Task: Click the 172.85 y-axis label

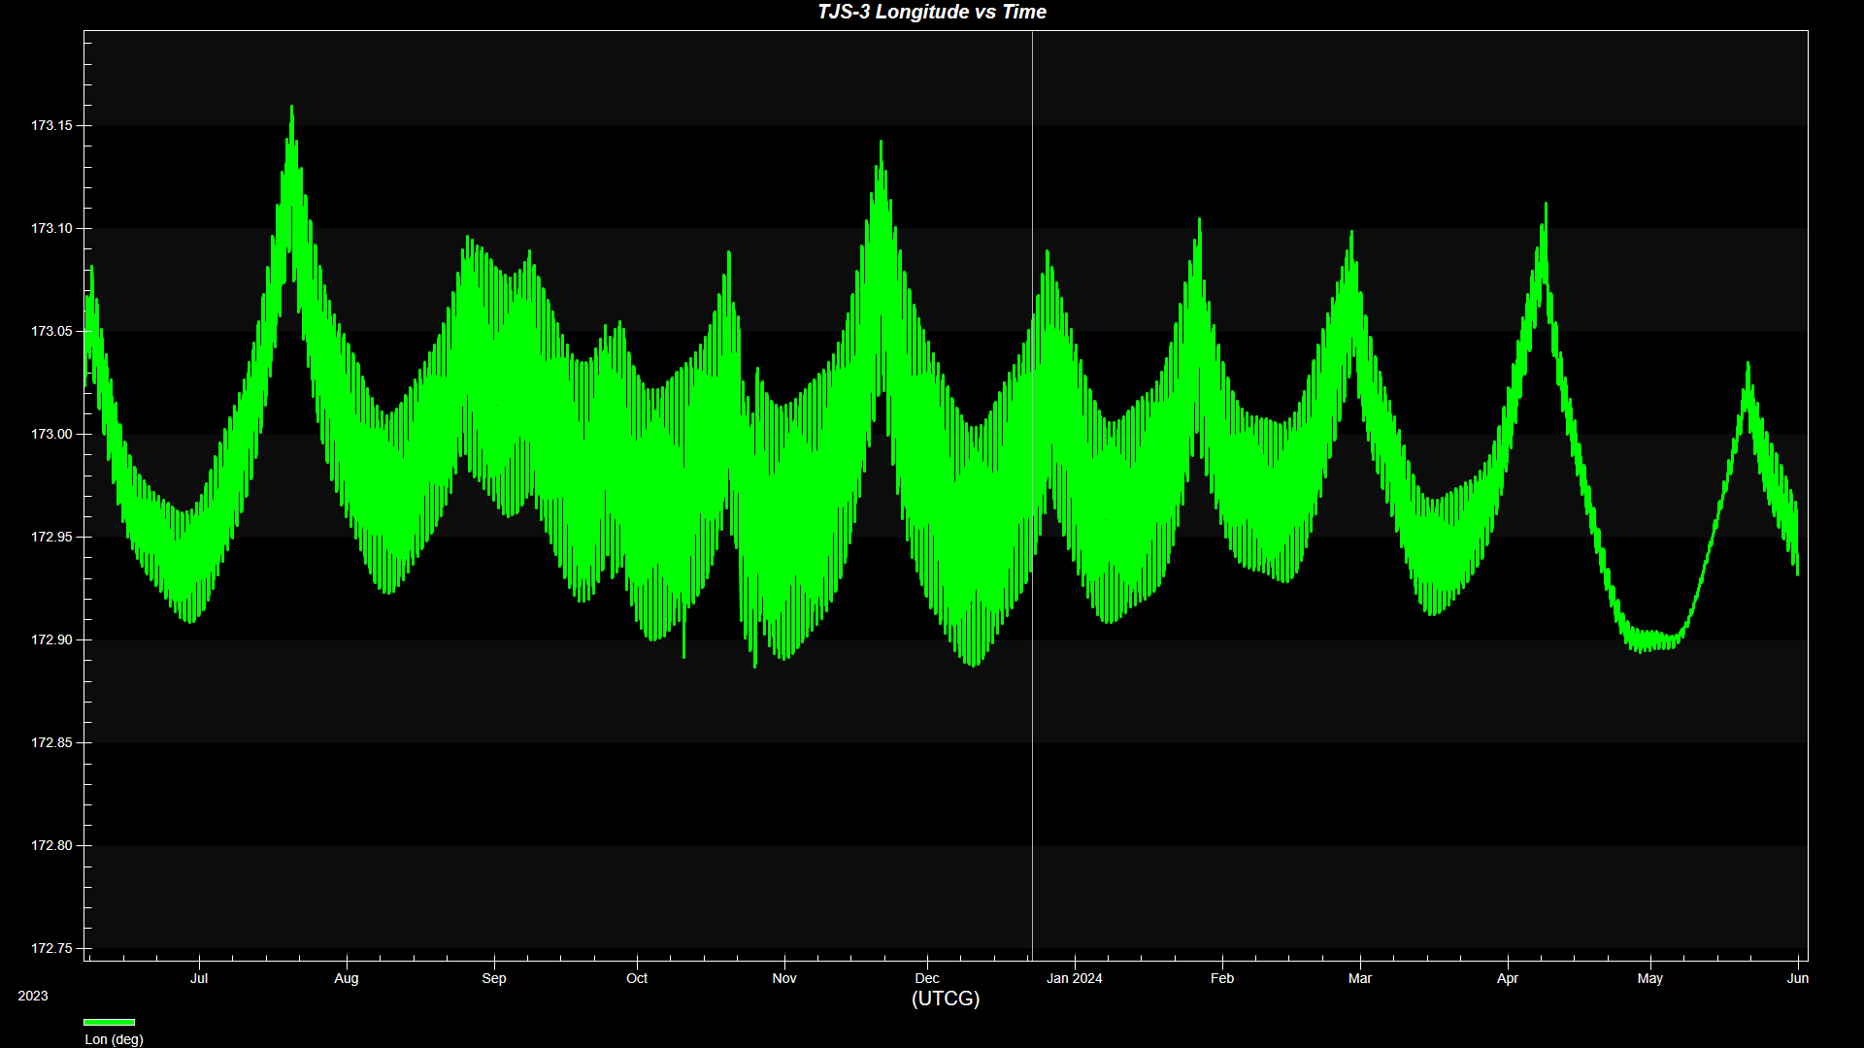Action: point(51,743)
